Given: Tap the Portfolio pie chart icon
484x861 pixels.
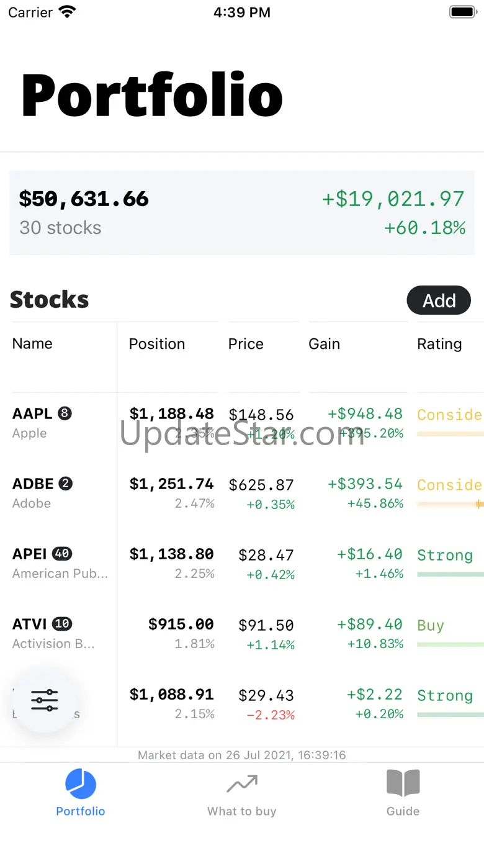Looking at the screenshot, I should 81,783.
